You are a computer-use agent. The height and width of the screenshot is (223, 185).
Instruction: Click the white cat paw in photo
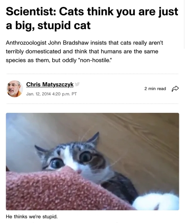[156, 202]
